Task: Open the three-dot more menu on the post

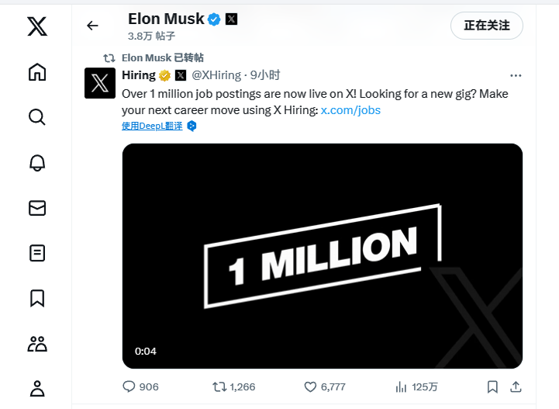Action: [x=516, y=75]
